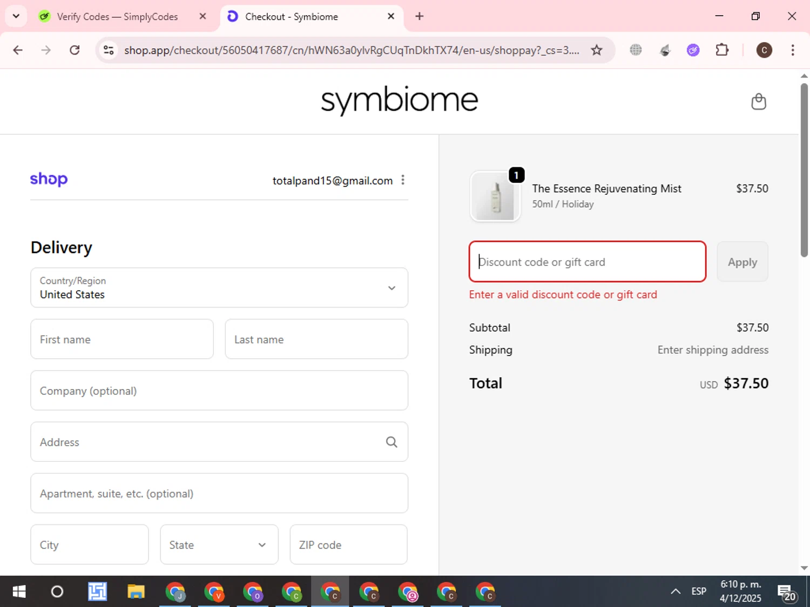Open a new browser tab

420,16
